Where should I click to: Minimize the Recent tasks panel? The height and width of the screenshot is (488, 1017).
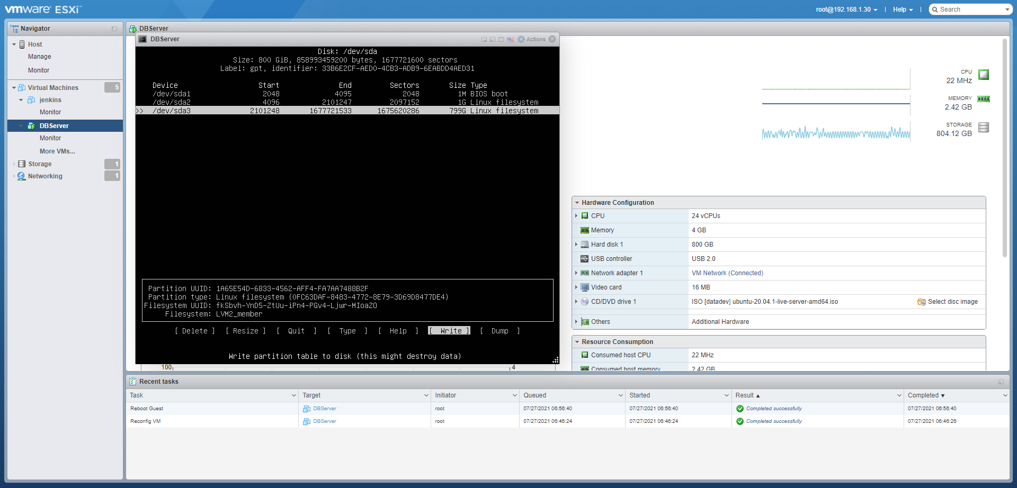(1001, 382)
